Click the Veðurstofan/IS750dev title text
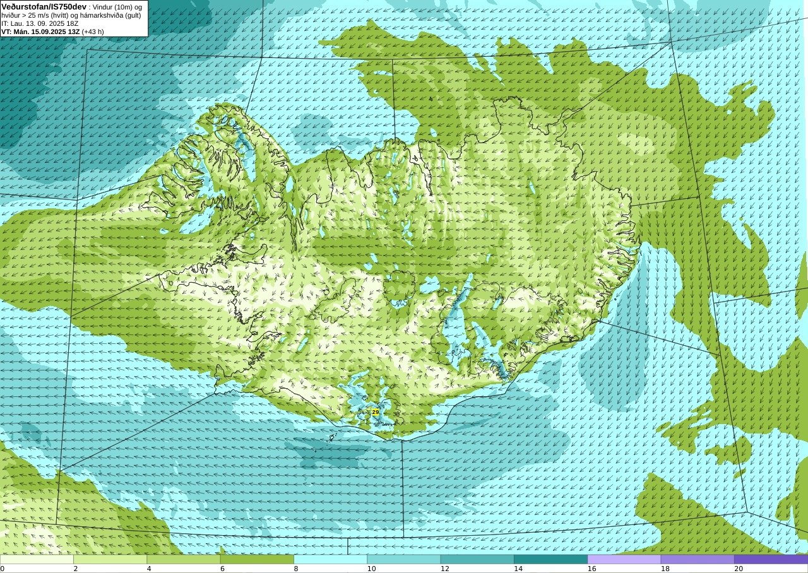 pos(44,6)
